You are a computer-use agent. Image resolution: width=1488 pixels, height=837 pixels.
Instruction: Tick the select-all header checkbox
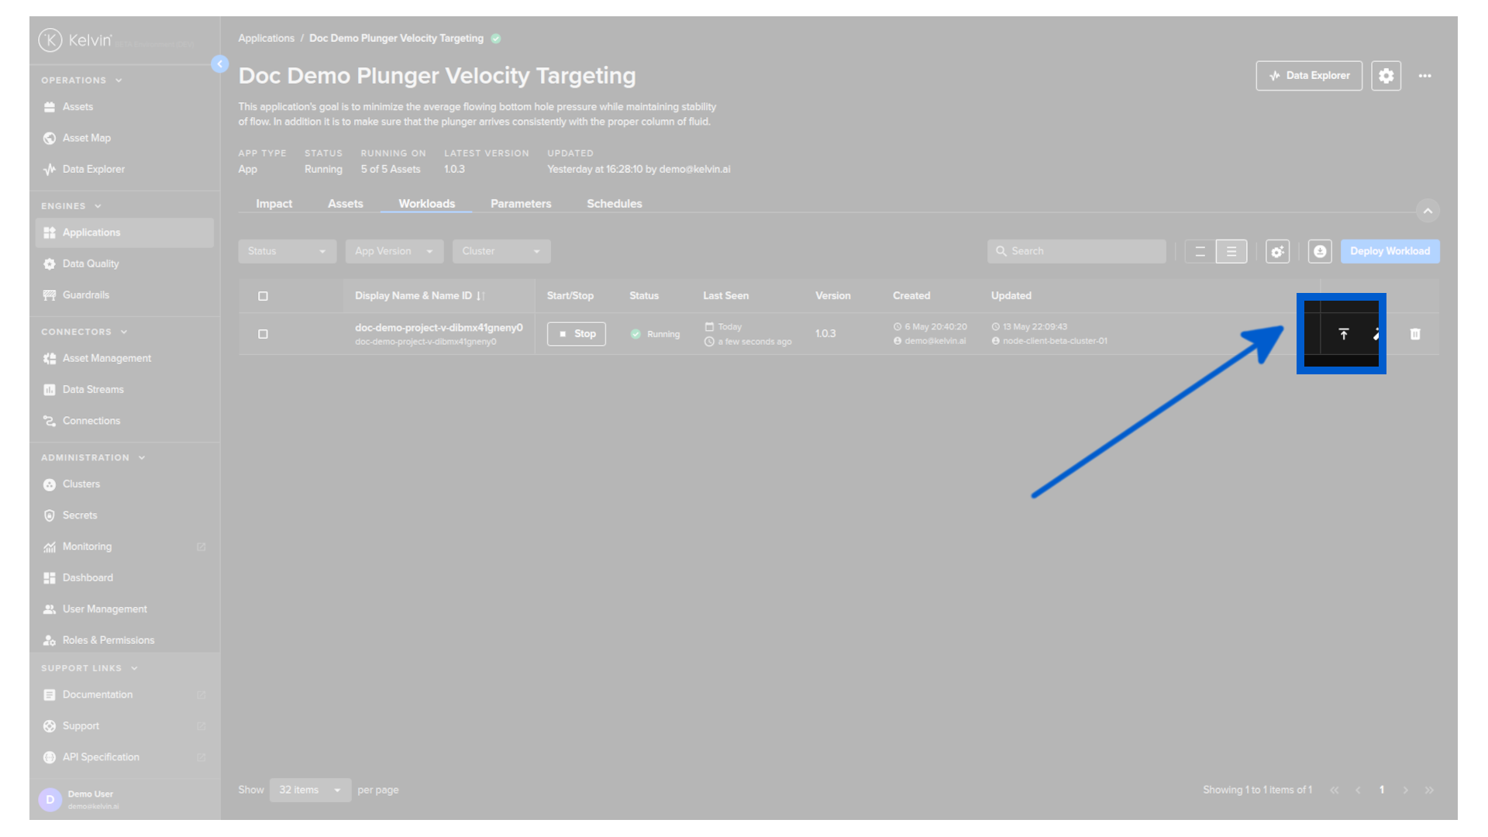coord(263,296)
